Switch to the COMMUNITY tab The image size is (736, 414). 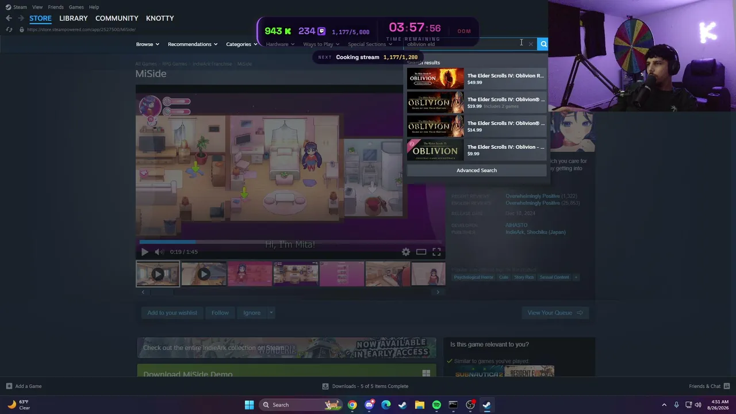[x=117, y=18]
